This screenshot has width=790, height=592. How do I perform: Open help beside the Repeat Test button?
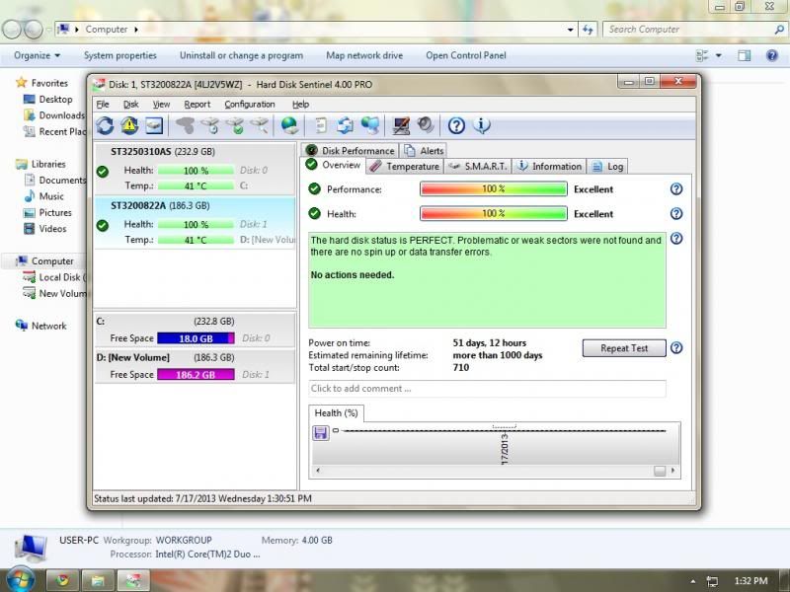pos(676,347)
